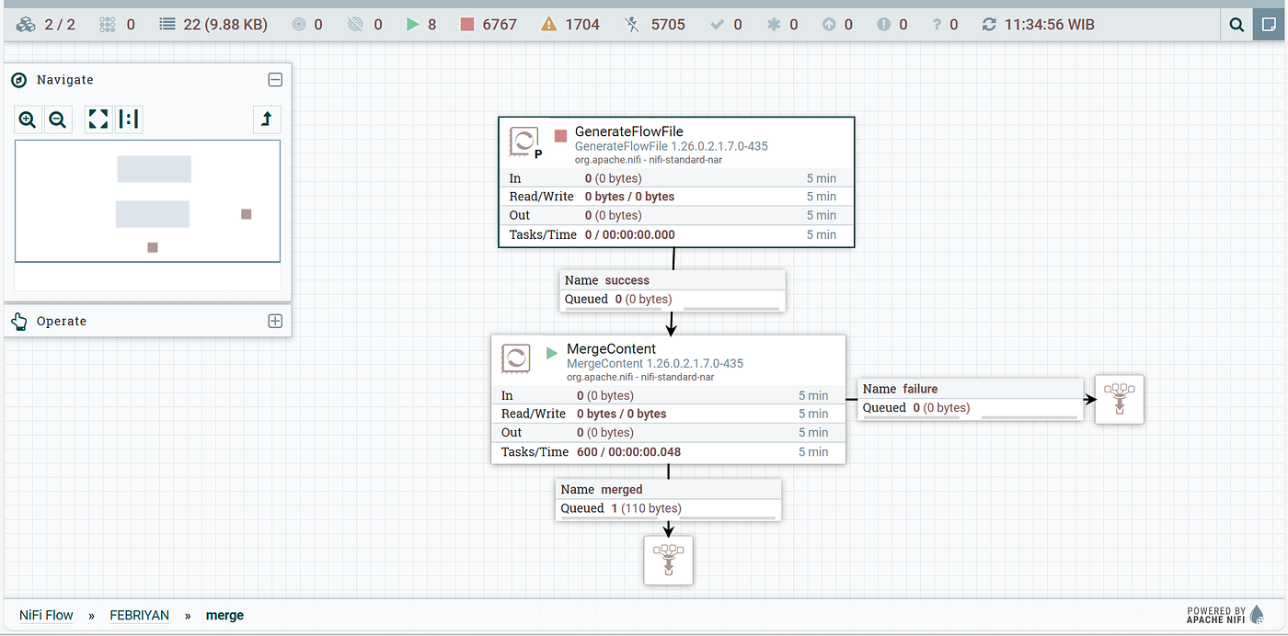Click the red stopped indicator on GenerateFlowFile

[560, 136]
